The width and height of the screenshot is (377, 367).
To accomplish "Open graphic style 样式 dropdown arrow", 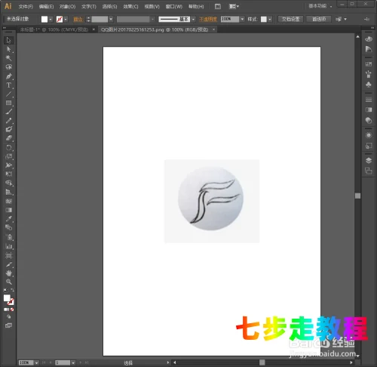I will pos(270,19).
